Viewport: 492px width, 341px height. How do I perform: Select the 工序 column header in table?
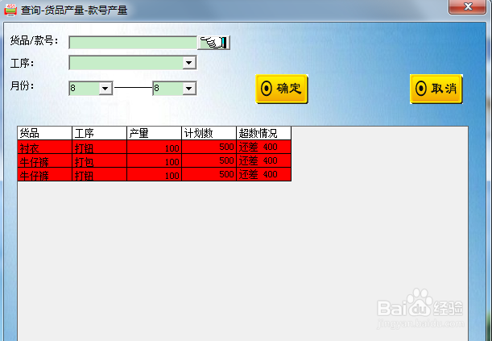coord(100,133)
